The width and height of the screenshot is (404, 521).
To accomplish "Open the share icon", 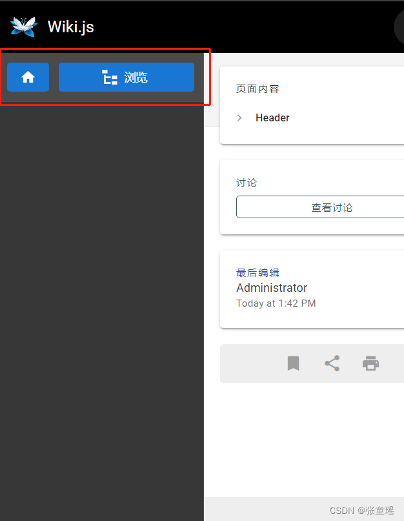I will [x=332, y=363].
